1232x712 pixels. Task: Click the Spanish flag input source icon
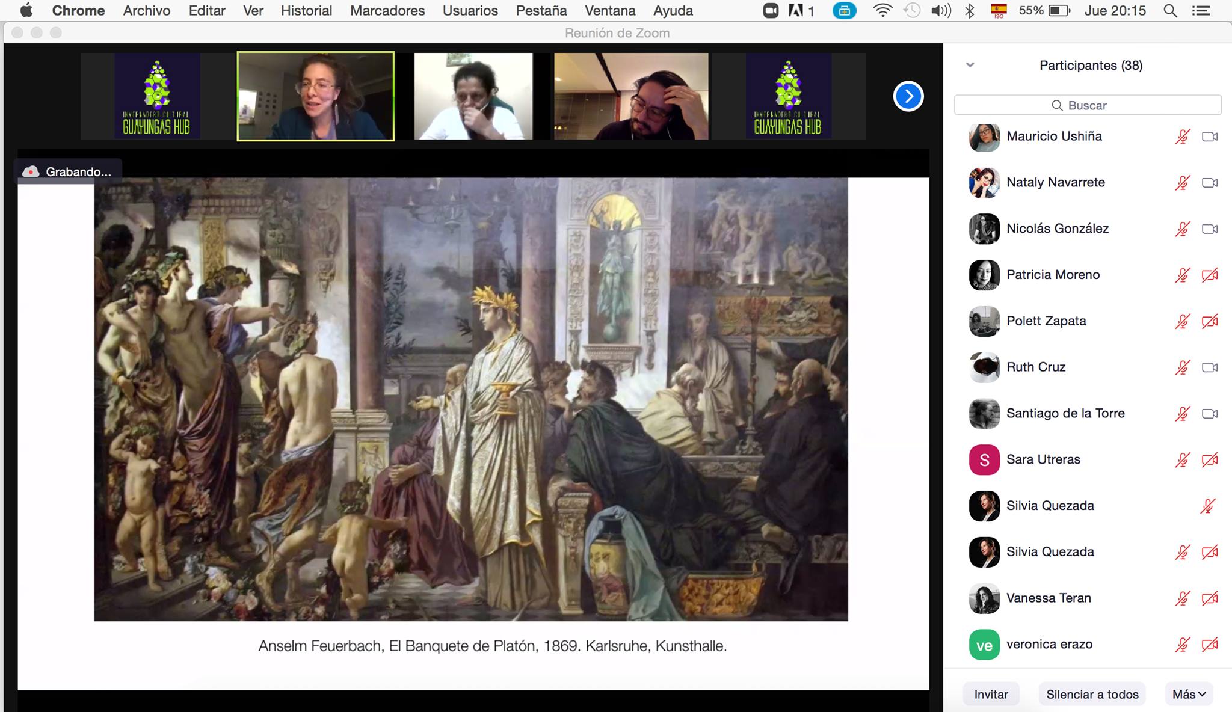(999, 10)
